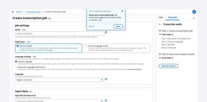Select the General model option

49,48
